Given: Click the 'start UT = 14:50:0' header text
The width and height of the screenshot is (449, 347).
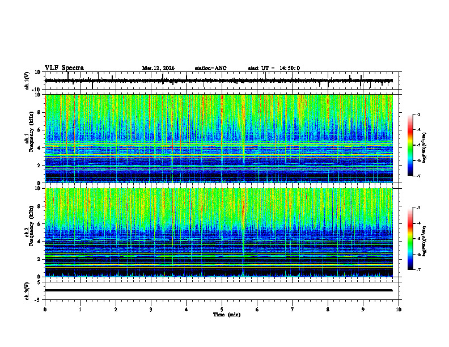Looking at the screenshot, I should [274, 68].
